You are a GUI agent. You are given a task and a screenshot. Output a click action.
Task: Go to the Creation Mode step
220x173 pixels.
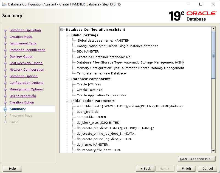point(21,37)
